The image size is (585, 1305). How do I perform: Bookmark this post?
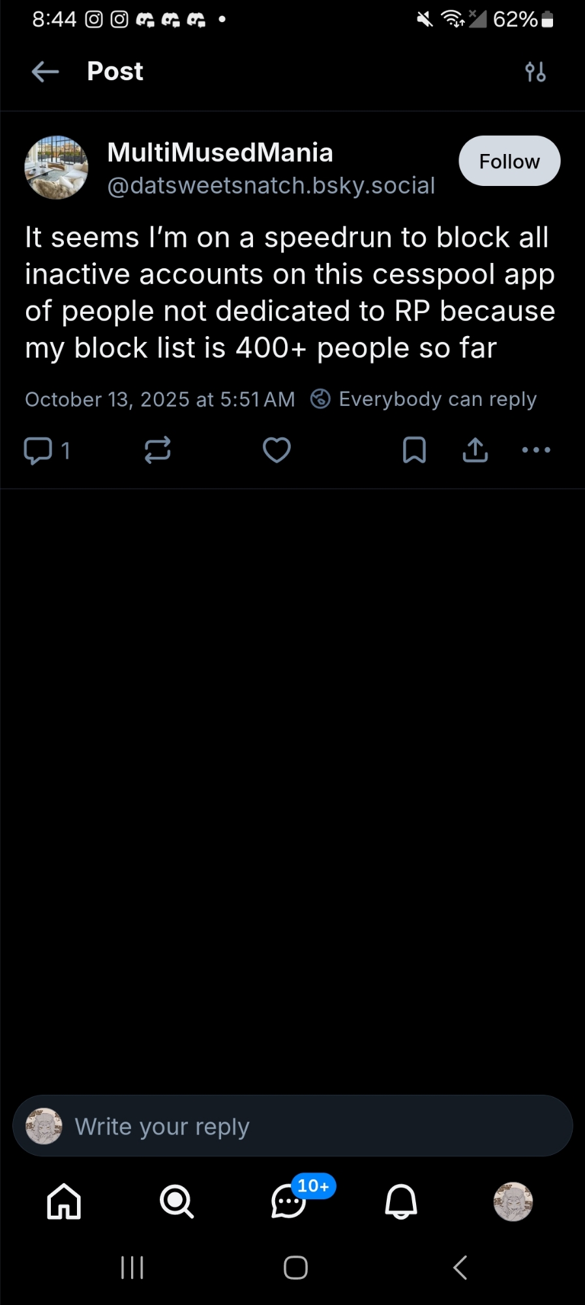414,450
